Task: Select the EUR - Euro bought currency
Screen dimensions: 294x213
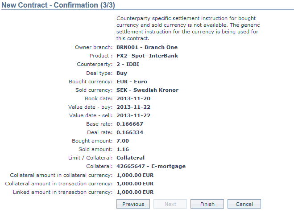Action: tap(132, 82)
